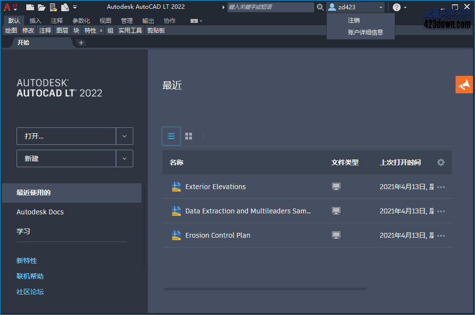This screenshot has width=475, height=315.
Task: Open the Erosion Control Plan drawing
Action: click(x=217, y=235)
